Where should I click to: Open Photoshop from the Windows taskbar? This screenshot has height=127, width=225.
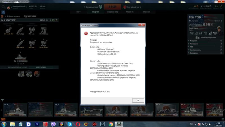pyautogui.click(x=37, y=124)
